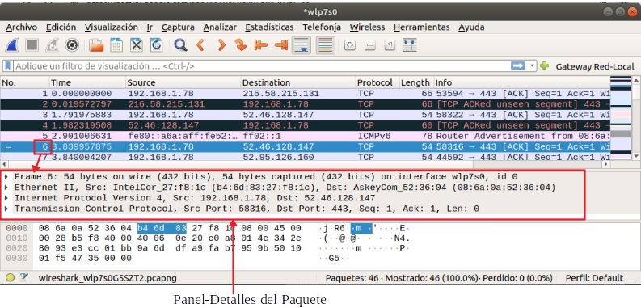Select packet 1 from 192.168.1.78 to 216.58.215.131

click(305, 93)
